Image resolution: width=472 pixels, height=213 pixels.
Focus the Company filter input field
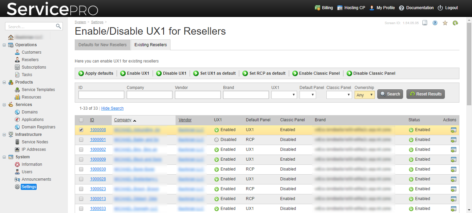(x=149, y=95)
